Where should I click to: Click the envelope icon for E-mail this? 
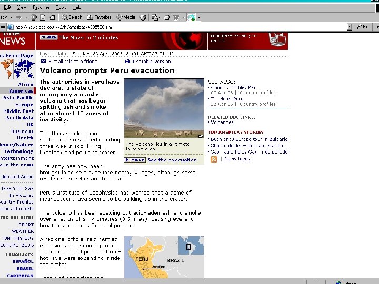[x=43, y=61]
